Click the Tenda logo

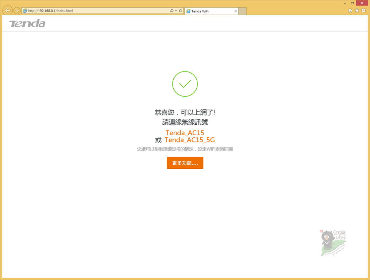tap(27, 24)
